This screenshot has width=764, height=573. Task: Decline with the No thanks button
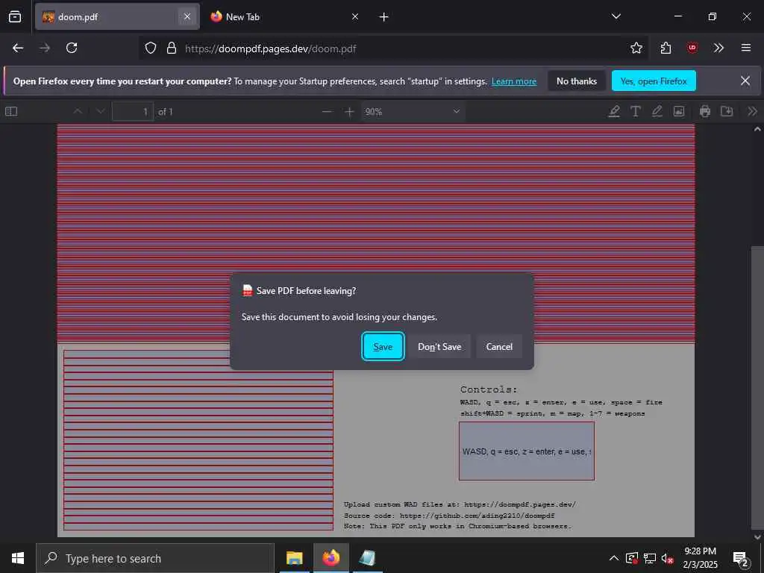click(x=577, y=81)
